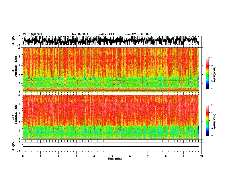Click the ch.2 spectrogram color scale bar
Image resolution: width=227 pixels, height=175 pixels.
click(207, 120)
